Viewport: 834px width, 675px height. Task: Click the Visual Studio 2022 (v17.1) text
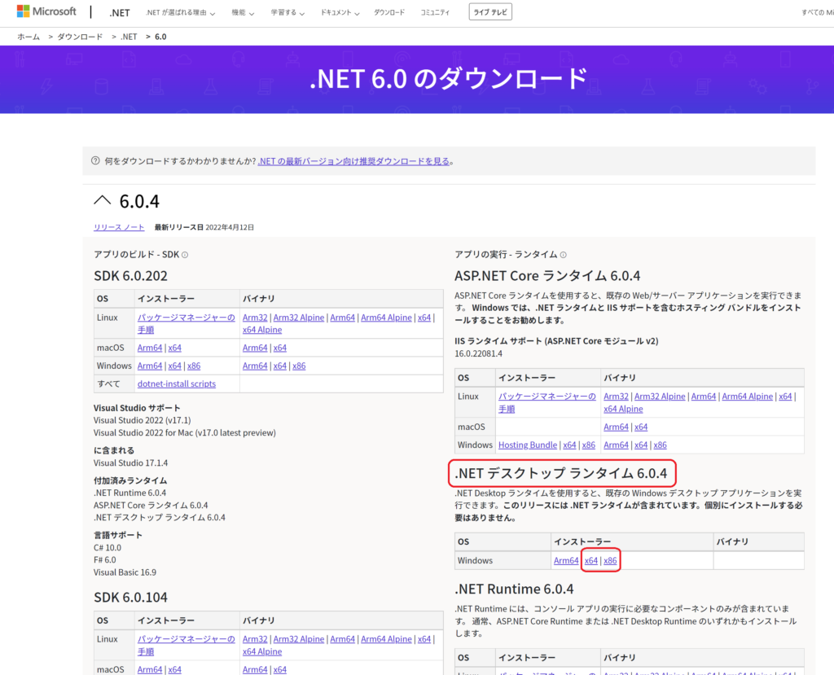pos(142,420)
